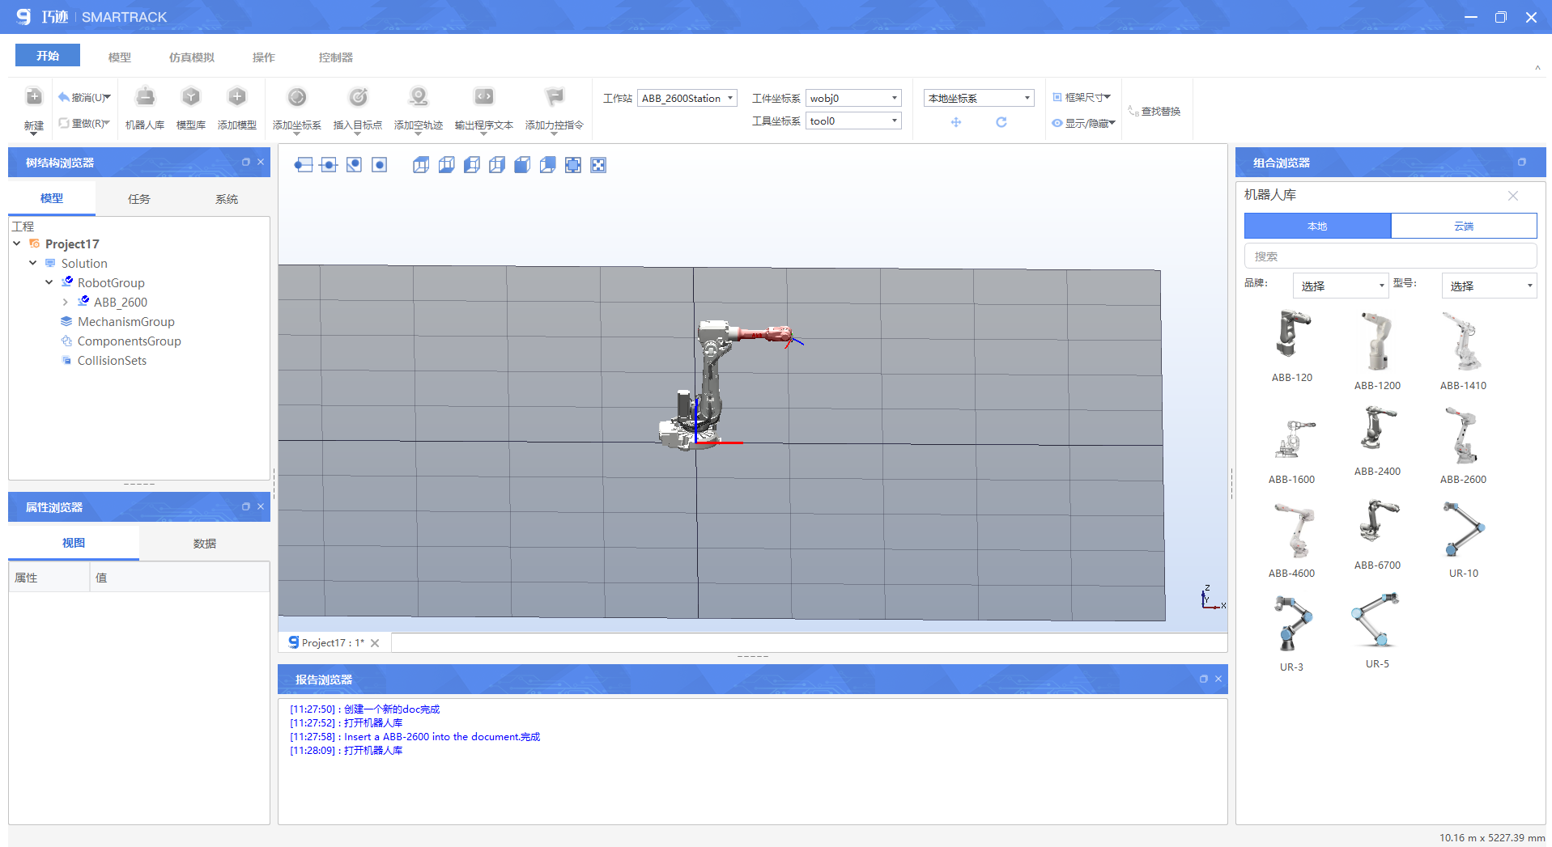Screen dimensions: 1552x847
Task: Select the 任务 tab in tree browser
Action: (139, 198)
